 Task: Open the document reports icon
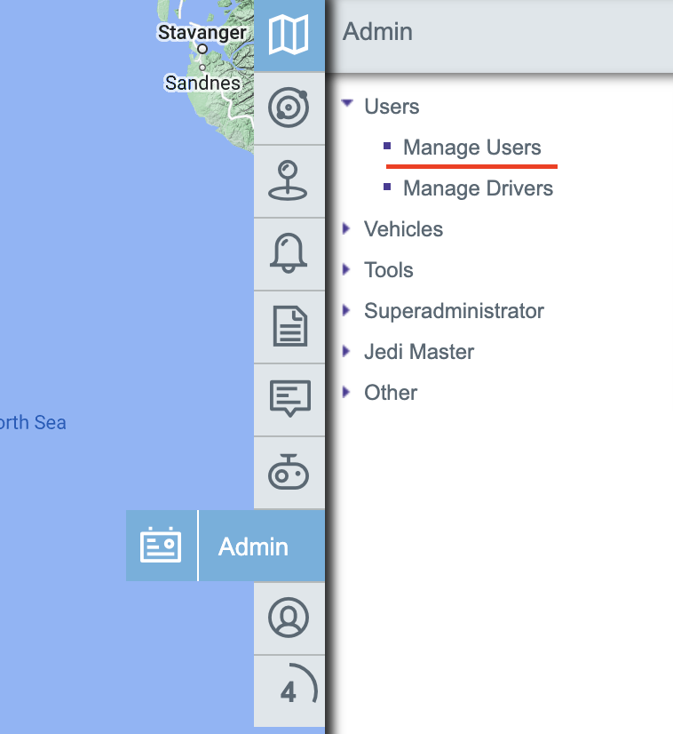[289, 327]
